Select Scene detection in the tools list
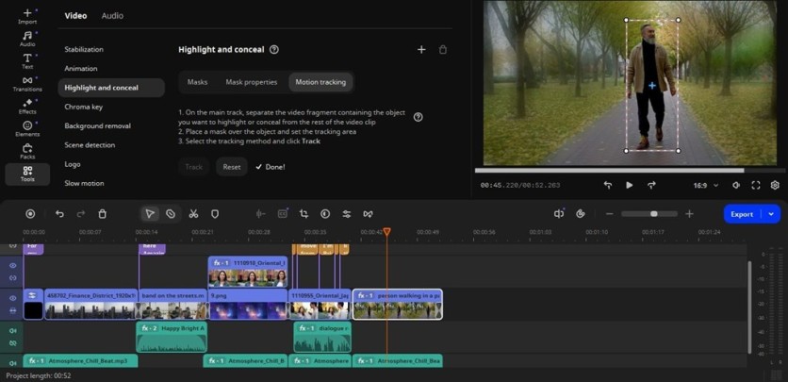 [90, 144]
